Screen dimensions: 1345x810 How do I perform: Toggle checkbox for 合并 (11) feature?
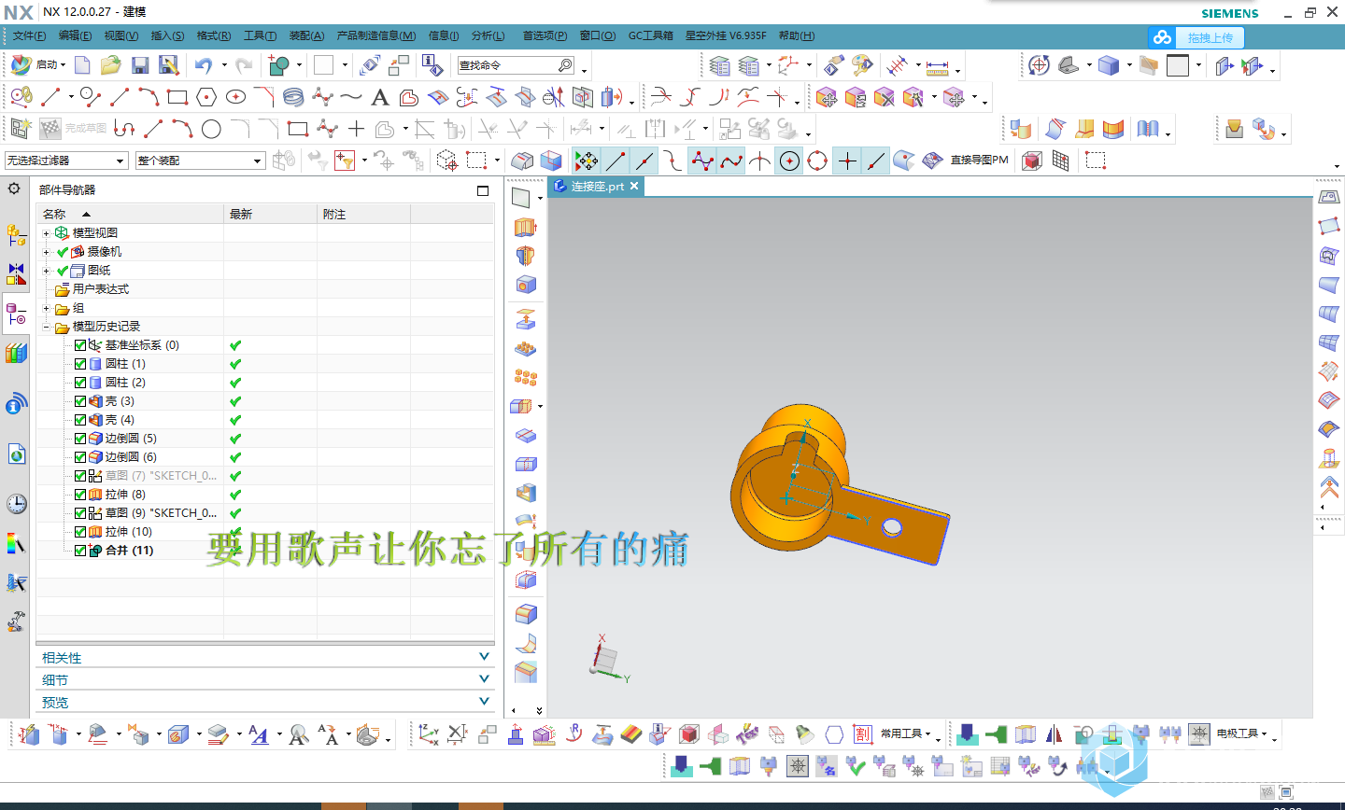point(80,551)
